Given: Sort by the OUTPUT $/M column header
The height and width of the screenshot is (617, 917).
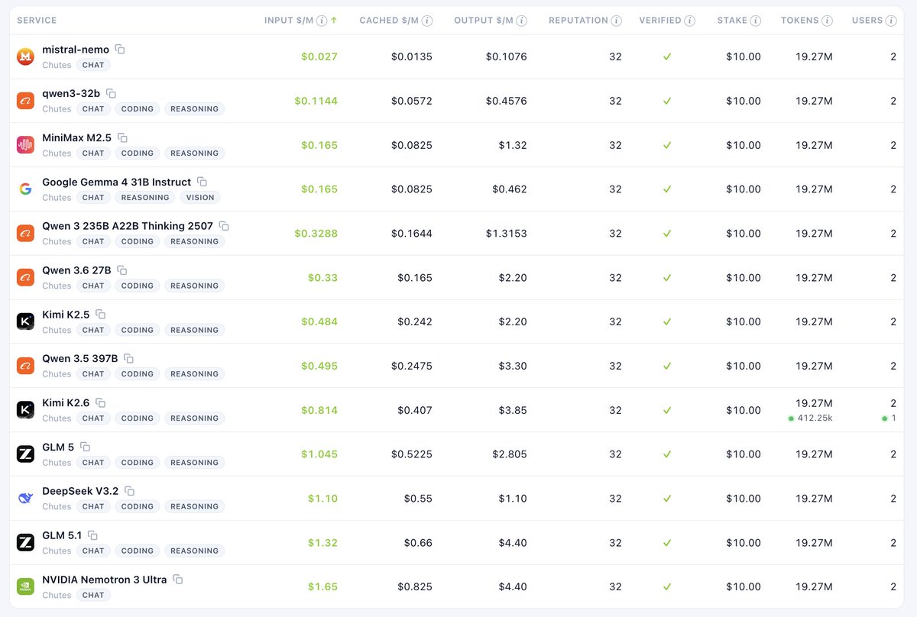Looking at the screenshot, I should [x=483, y=21].
